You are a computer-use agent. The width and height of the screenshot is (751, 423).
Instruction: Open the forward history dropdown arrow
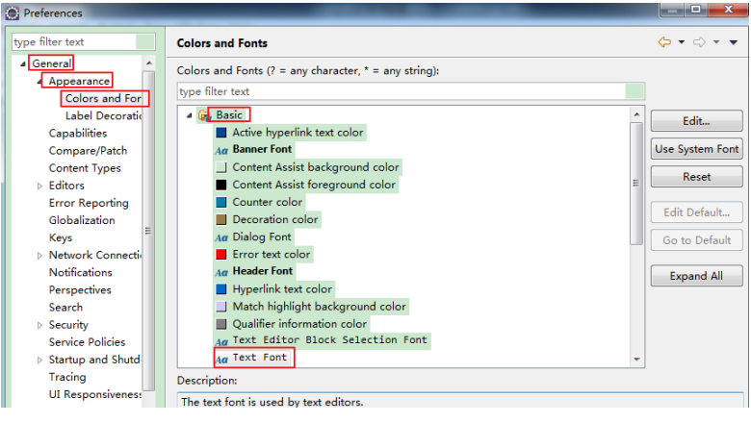(716, 42)
